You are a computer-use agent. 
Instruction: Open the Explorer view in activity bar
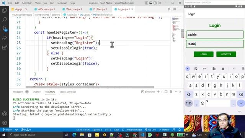(5, 10)
